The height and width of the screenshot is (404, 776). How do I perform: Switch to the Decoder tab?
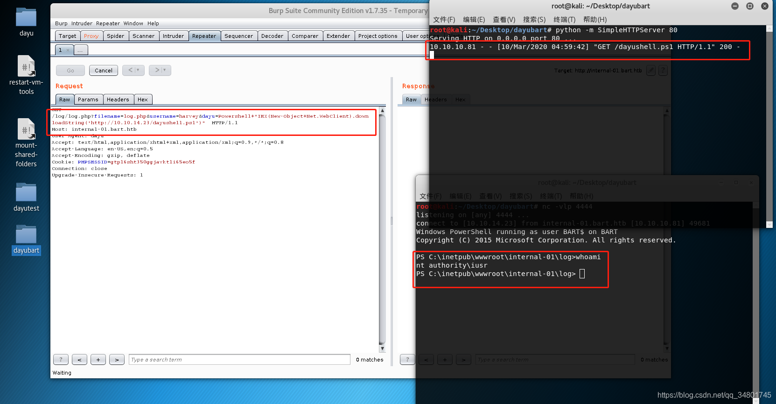273,36
